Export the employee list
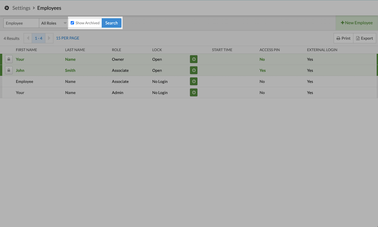Screen dimensions: 378x227 tap(364, 38)
